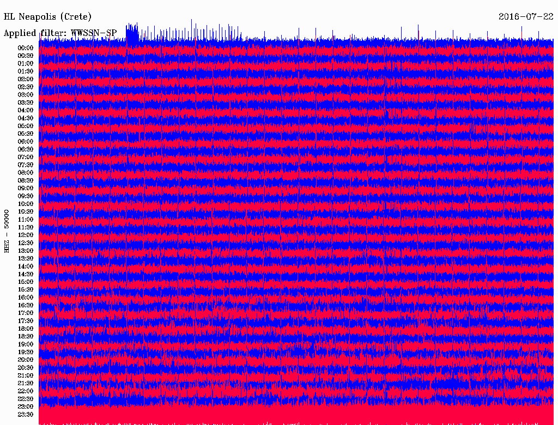Select the 14:00 time label
The image size is (558, 425).
click(26, 266)
